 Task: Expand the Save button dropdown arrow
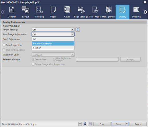point(127,124)
